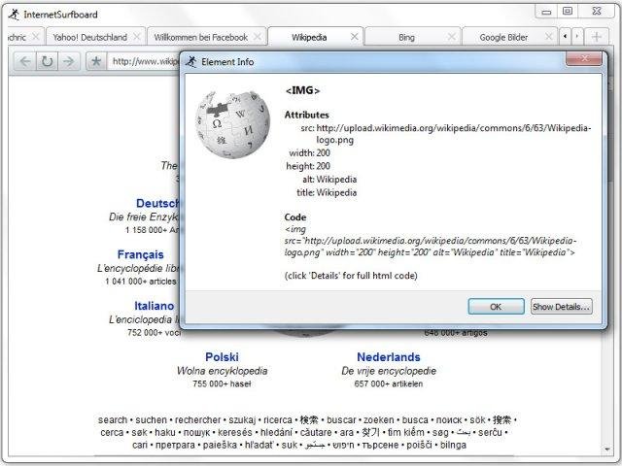Click the InternetSurfboard surfer logo icon
Screen dimensions: 622x466
(14, 15)
